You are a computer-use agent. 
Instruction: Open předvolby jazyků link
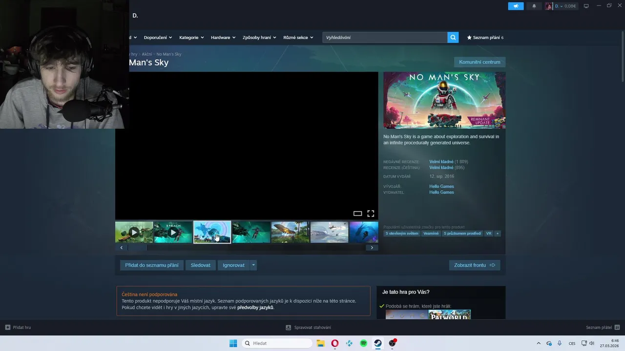pyautogui.click(x=255, y=308)
